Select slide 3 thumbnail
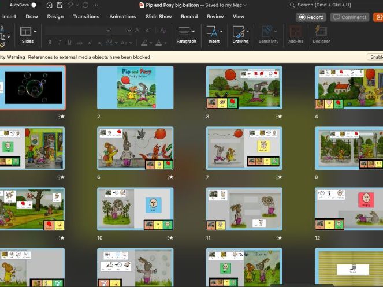The height and width of the screenshot is (287, 383). pos(244,87)
